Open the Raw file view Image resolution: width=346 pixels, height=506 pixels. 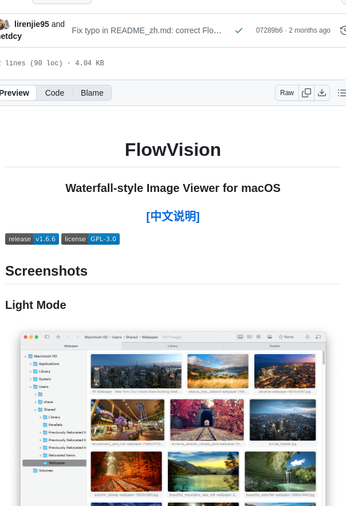(287, 93)
